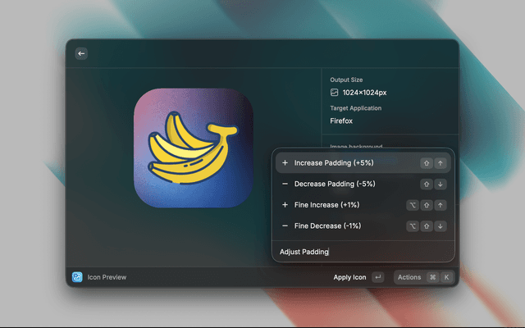This screenshot has height=328, width=525.
Task: Click the down arrow key badge on Decrease Padding
Action: (x=441, y=184)
